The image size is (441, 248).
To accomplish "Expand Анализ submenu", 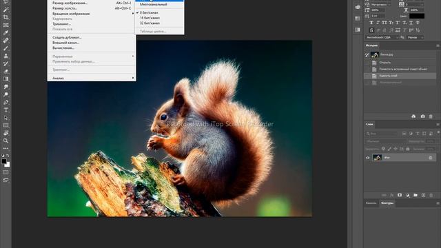I will coord(92,78).
